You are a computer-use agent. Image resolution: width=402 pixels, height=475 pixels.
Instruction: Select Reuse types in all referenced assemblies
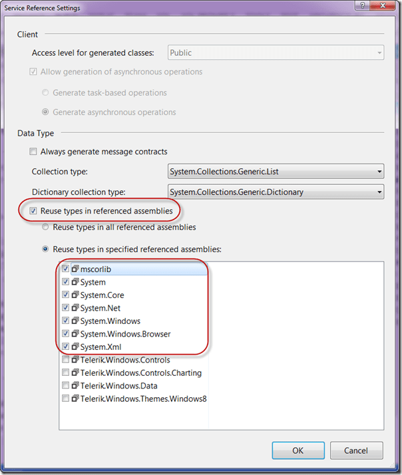[46, 228]
